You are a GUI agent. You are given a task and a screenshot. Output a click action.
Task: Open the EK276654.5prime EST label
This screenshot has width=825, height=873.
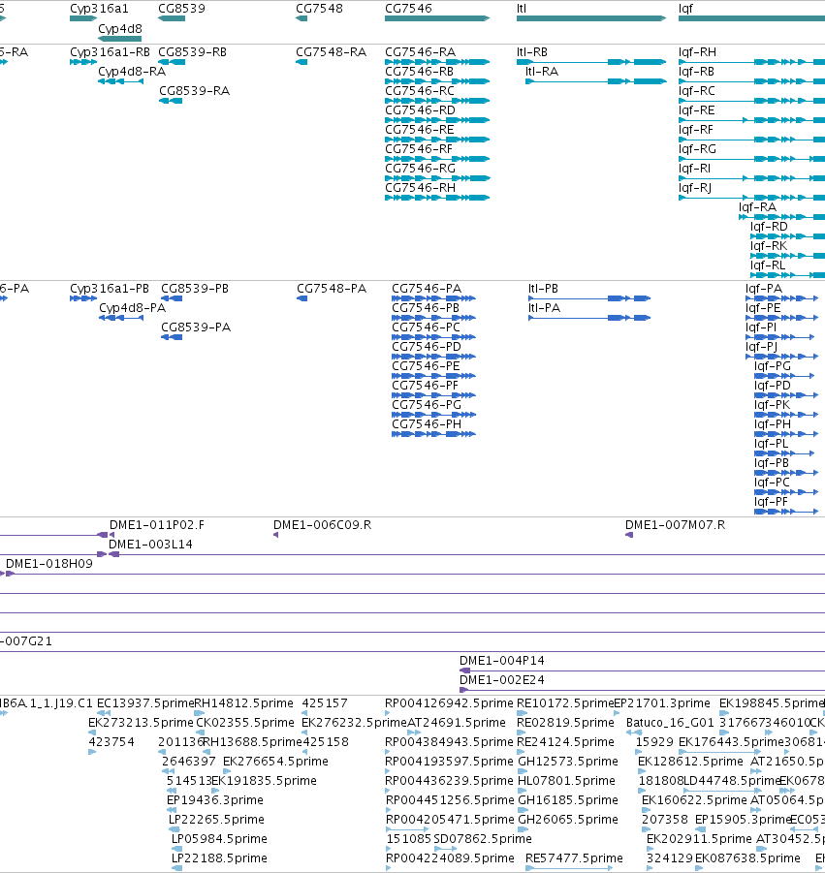tap(275, 762)
